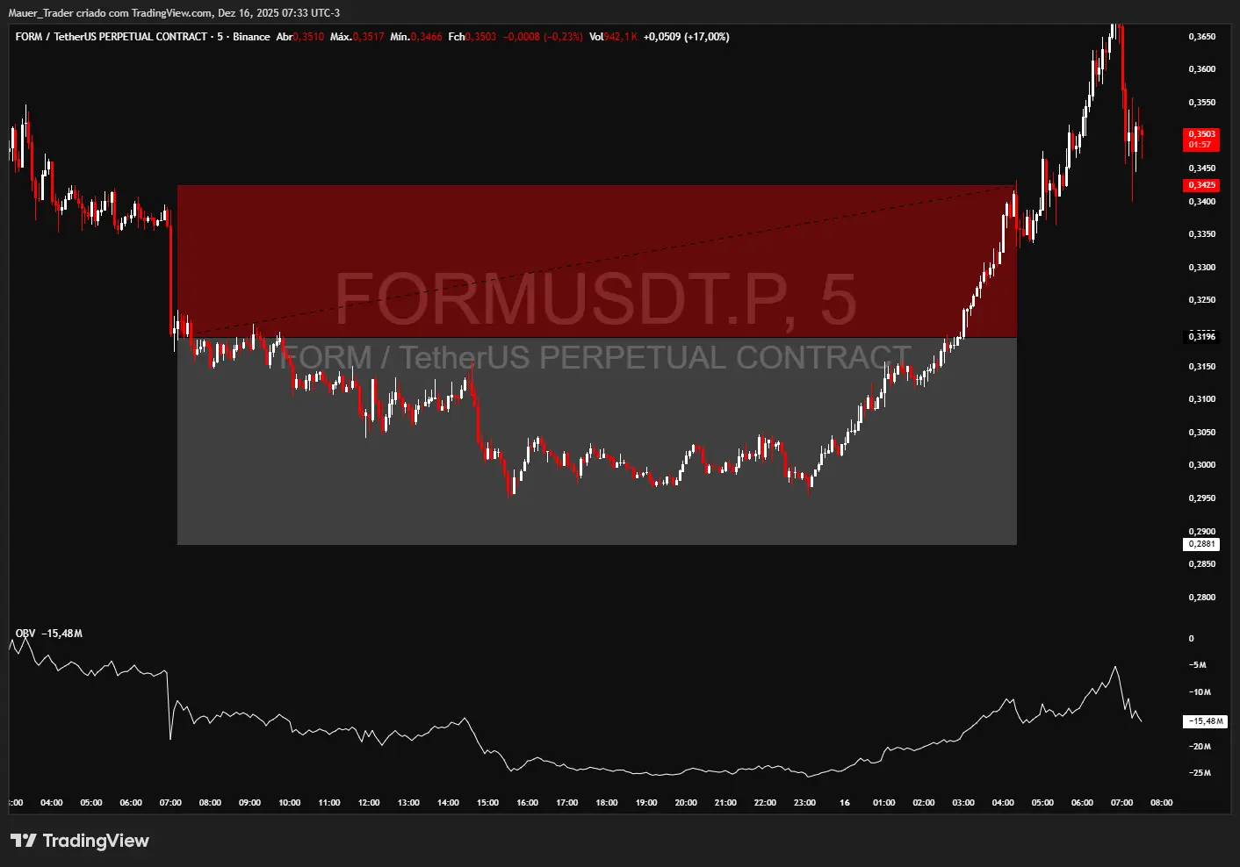Click the Mauer_Trader snapshot caption at the top
This screenshot has width=1240, height=867.
tap(174, 13)
